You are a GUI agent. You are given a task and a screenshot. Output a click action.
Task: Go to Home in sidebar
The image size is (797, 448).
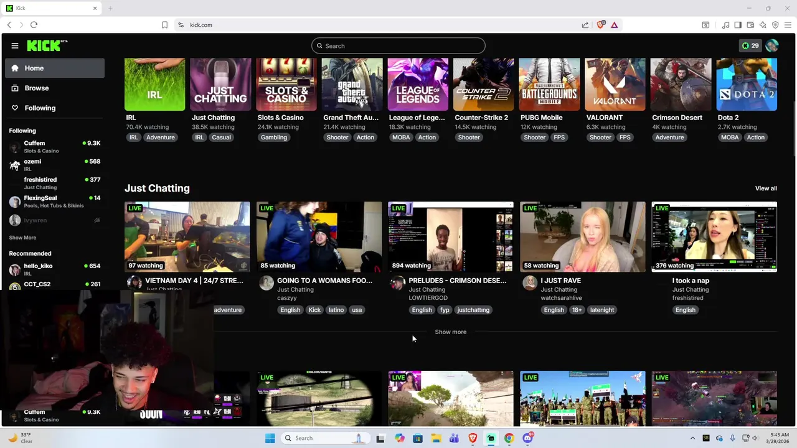55,68
